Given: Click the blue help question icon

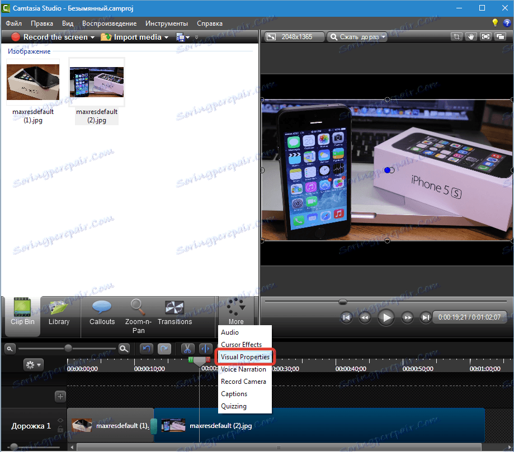Looking at the screenshot, I should coord(507,22).
